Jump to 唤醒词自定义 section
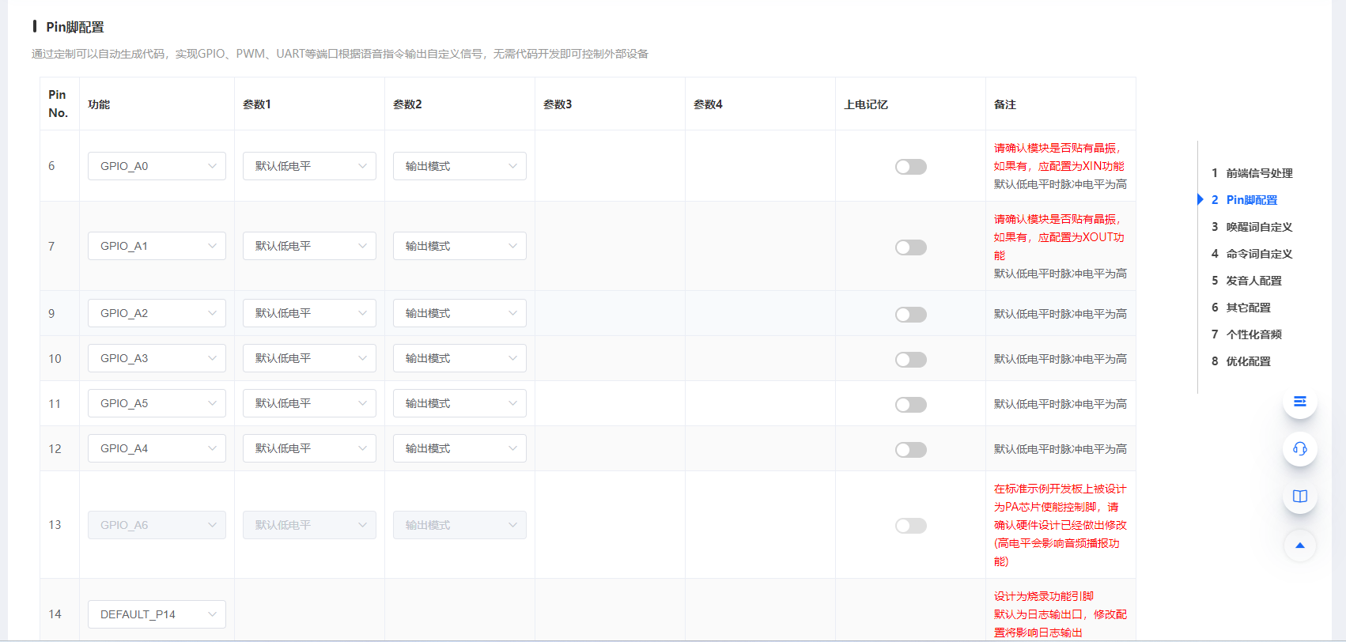 point(1259,227)
